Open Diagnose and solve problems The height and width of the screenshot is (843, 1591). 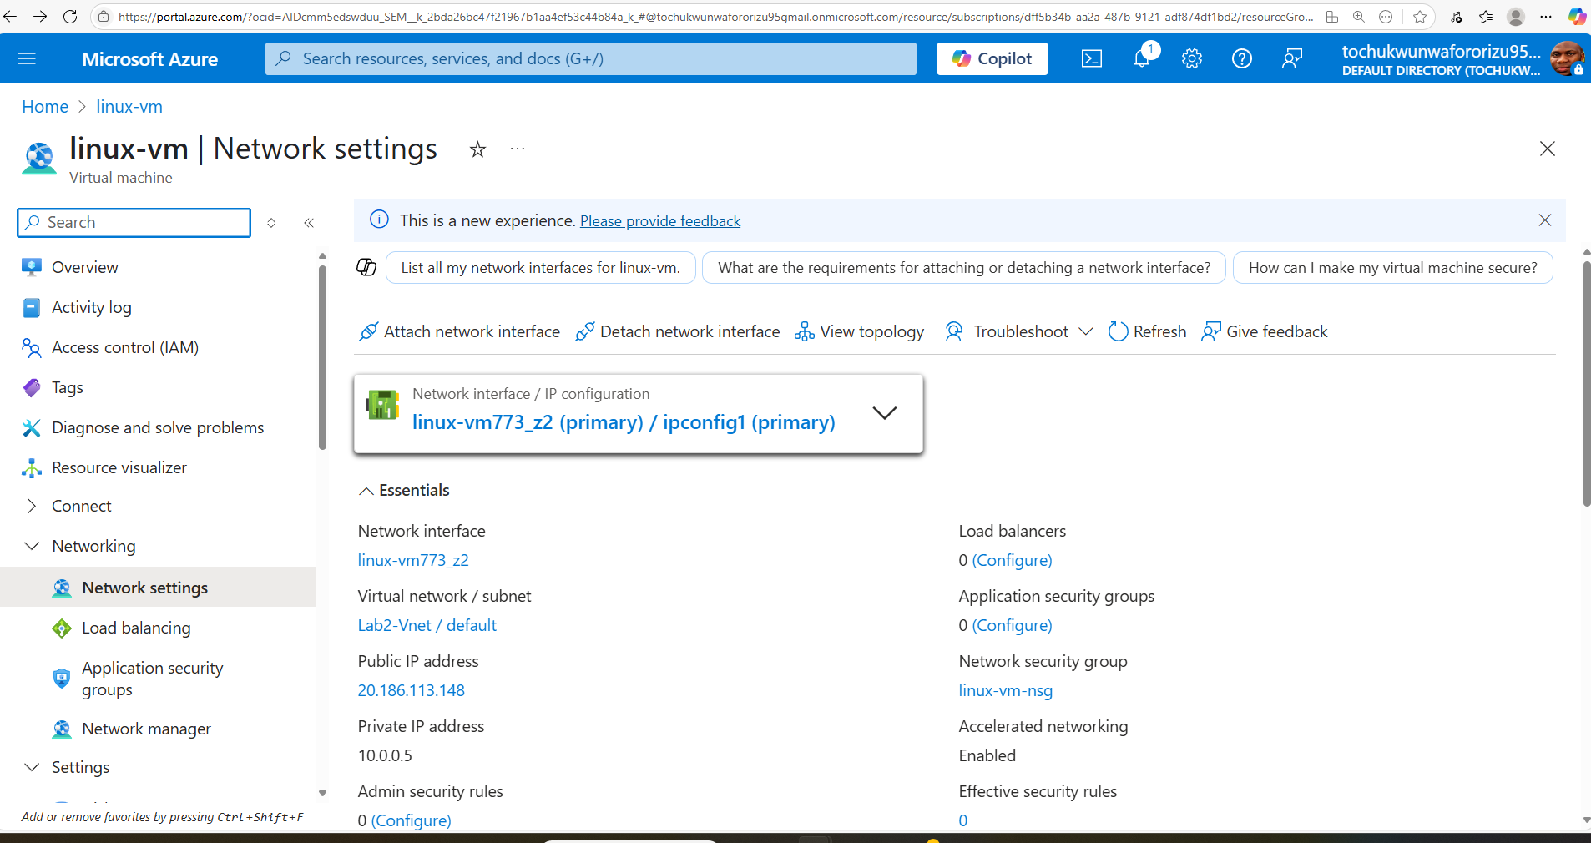point(158,427)
